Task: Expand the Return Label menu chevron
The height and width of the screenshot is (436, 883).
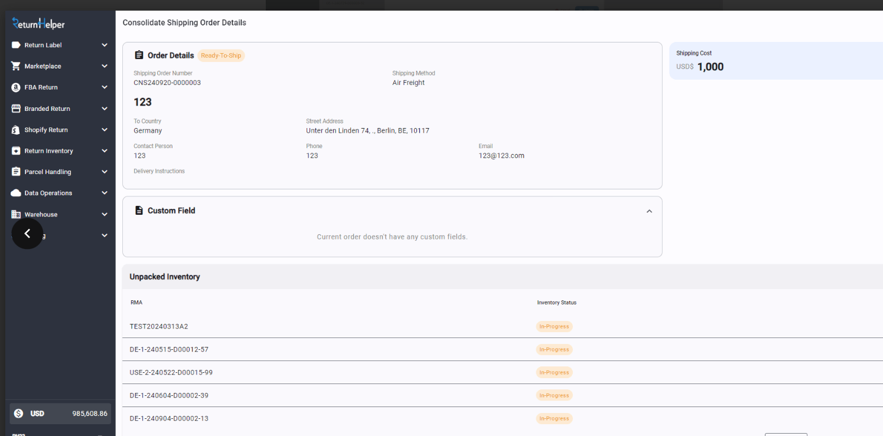Action: 105,45
